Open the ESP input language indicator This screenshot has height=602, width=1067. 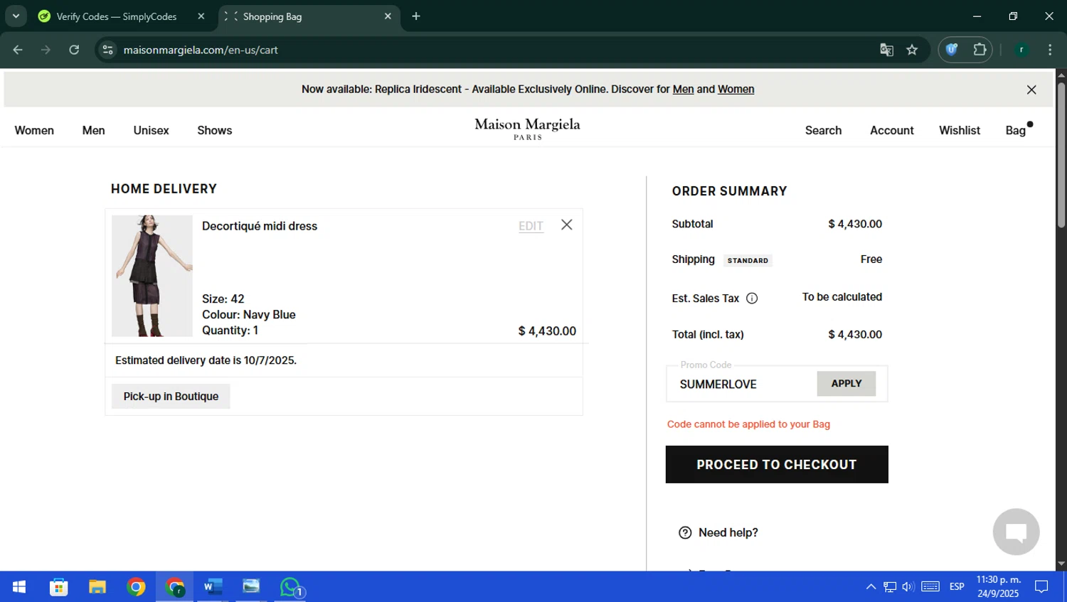tap(957, 587)
